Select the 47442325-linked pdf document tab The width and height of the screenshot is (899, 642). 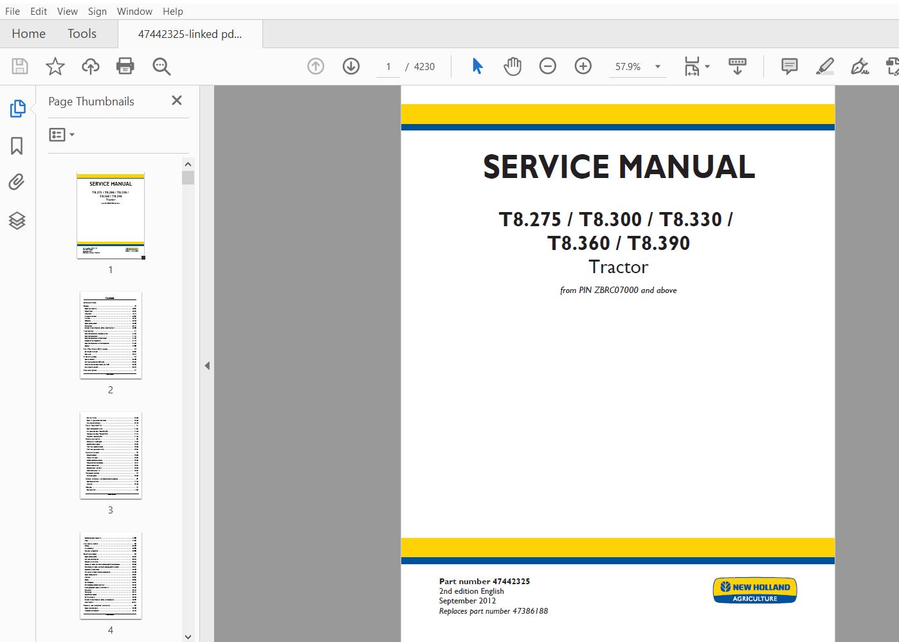[190, 34]
